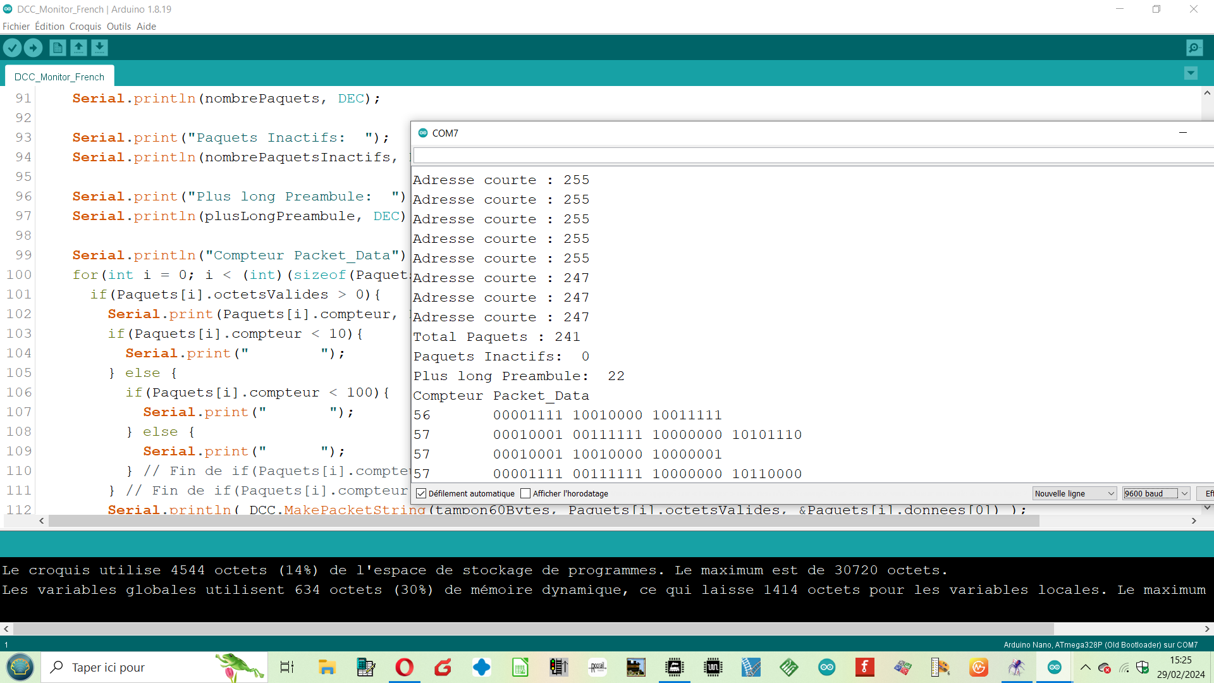Open a sketch with the up-arrow icon

(x=78, y=47)
